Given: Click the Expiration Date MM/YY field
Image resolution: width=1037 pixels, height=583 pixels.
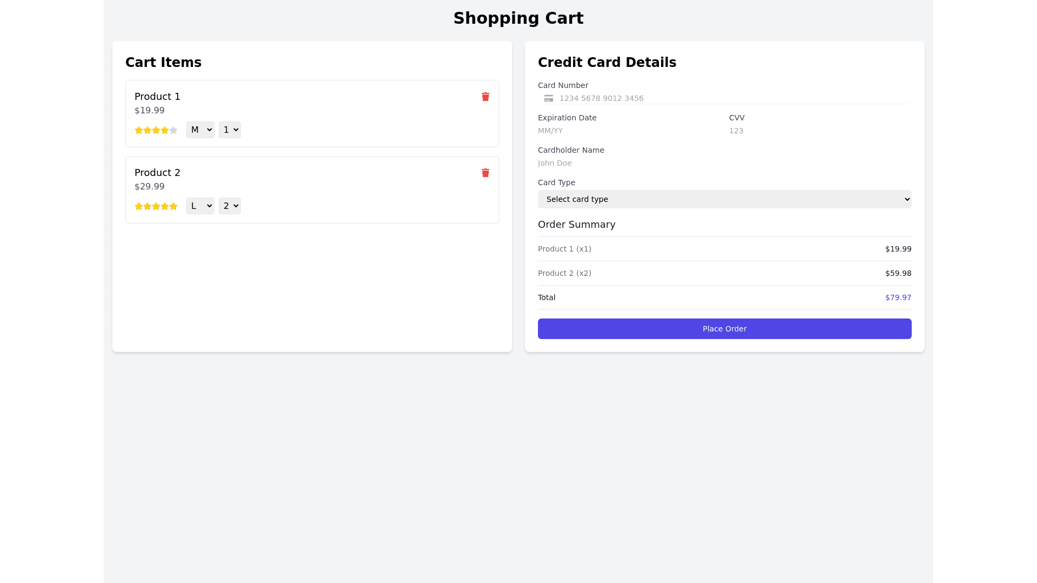Looking at the screenshot, I should pyautogui.click(x=627, y=131).
